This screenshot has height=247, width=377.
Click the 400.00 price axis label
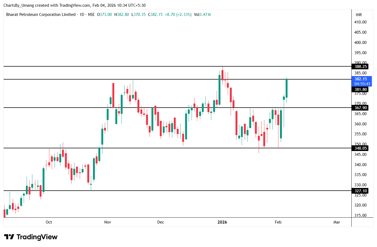[x=360, y=43]
